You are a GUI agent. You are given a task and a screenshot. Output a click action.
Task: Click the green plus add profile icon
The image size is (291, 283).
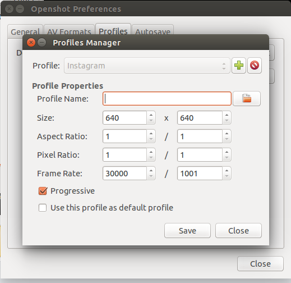pos(239,66)
